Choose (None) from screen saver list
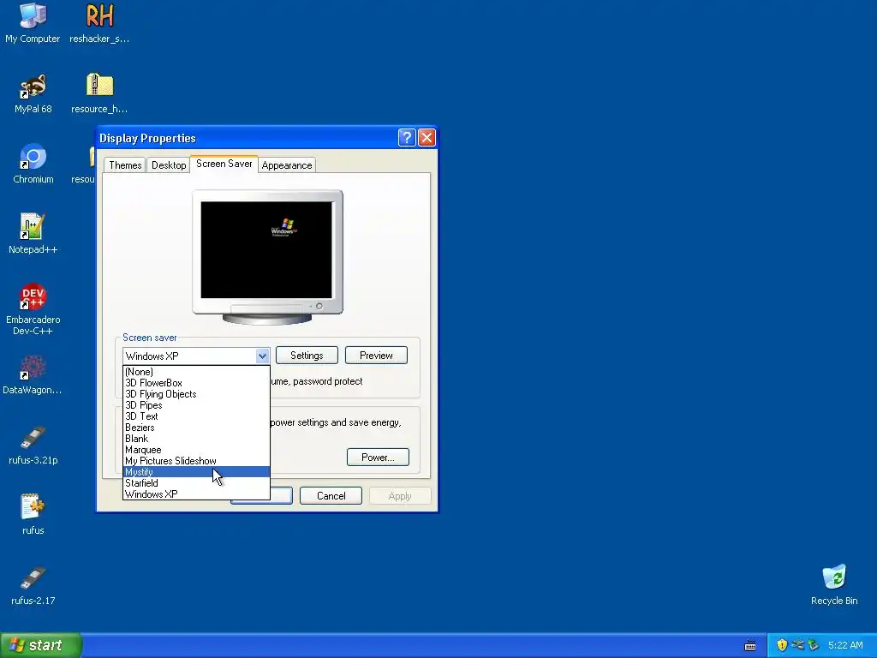Viewport: 877px width, 658px height. pos(196,372)
